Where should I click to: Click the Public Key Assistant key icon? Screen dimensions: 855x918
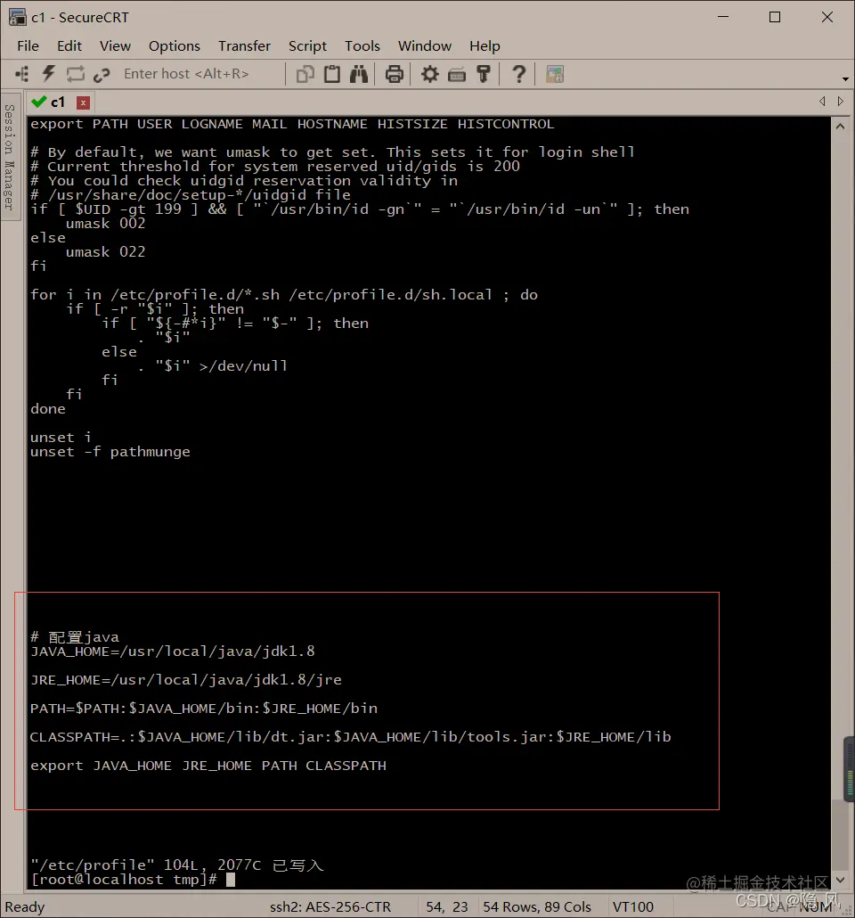484,74
